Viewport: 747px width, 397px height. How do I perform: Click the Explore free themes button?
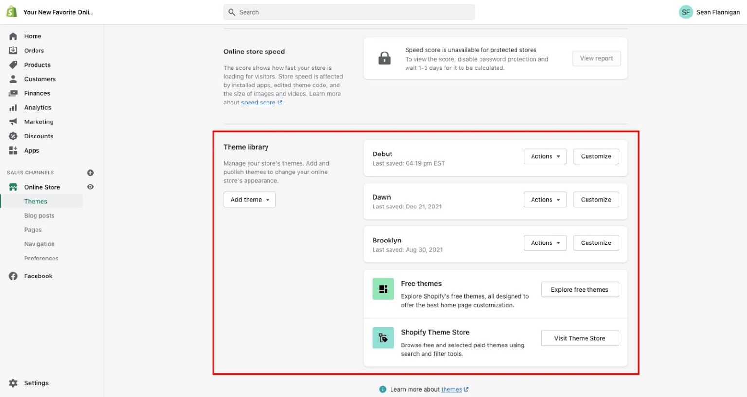[579, 290]
